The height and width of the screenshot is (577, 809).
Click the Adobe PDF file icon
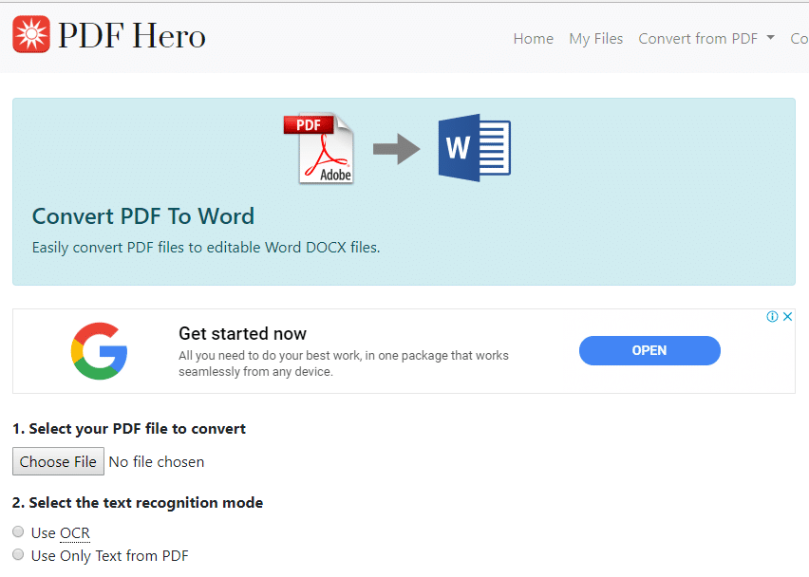(319, 148)
